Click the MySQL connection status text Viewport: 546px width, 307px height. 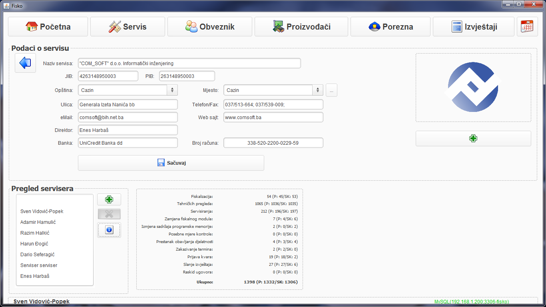[x=472, y=302]
